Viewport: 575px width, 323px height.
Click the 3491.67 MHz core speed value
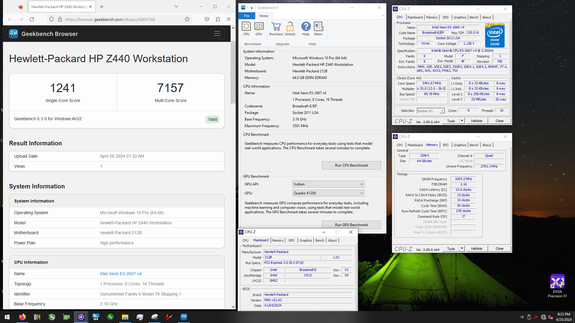pos(431,83)
